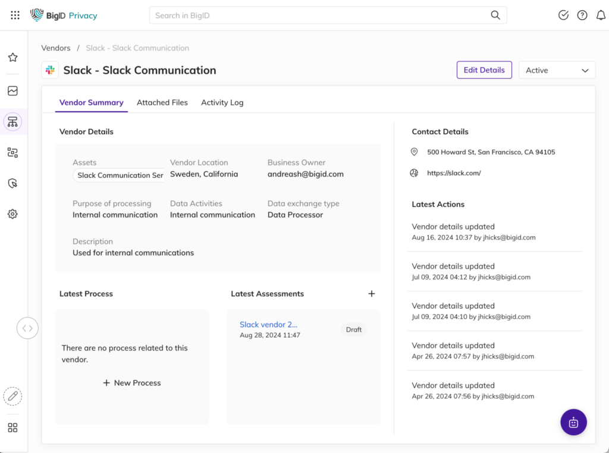Open the Active status dropdown
Viewport: 609px width, 453px height.
point(557,70)
